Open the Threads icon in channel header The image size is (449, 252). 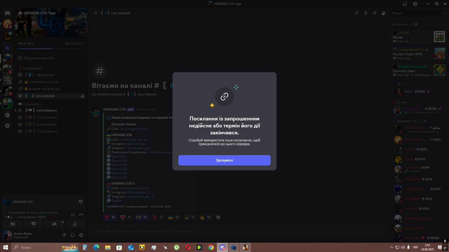[x=357, y=13]
